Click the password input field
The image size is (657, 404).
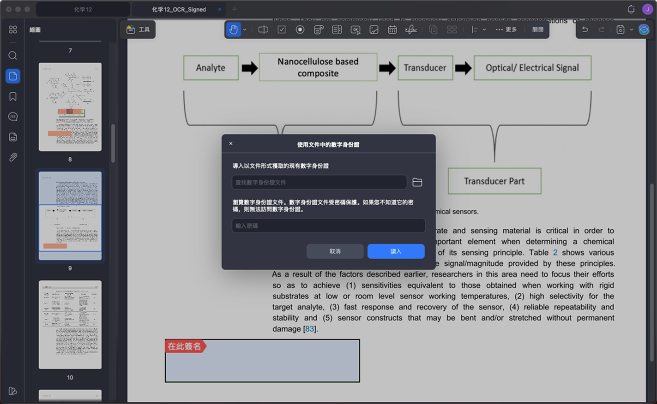tap(328, 226)
